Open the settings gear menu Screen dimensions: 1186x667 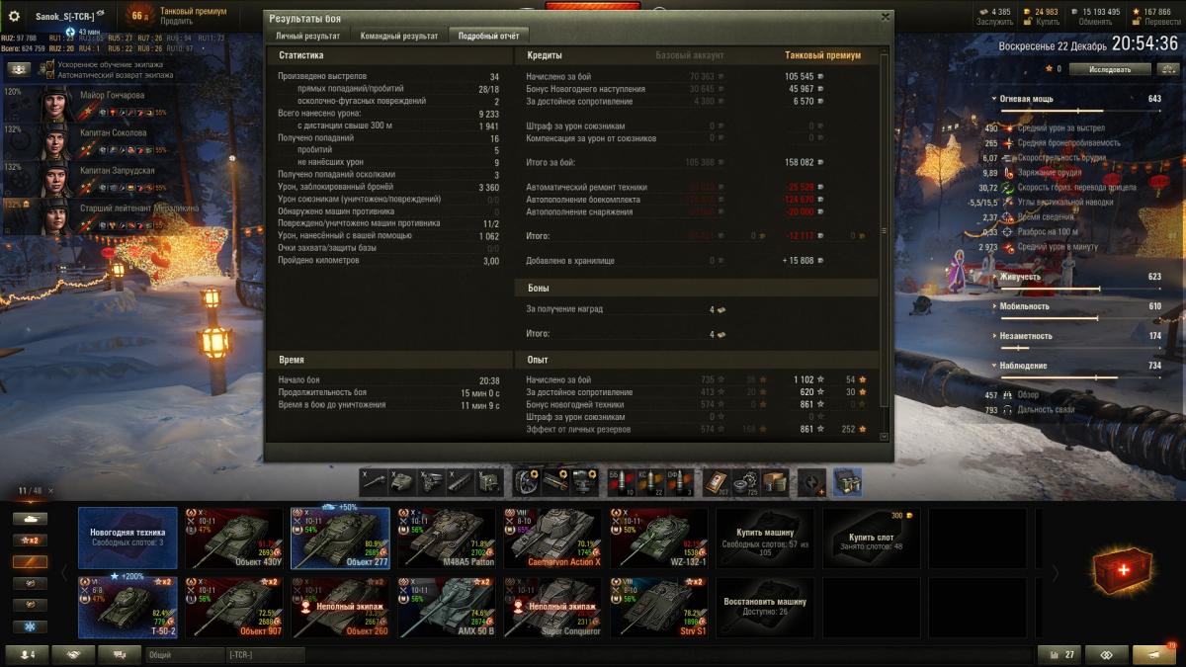click(14, 16)
